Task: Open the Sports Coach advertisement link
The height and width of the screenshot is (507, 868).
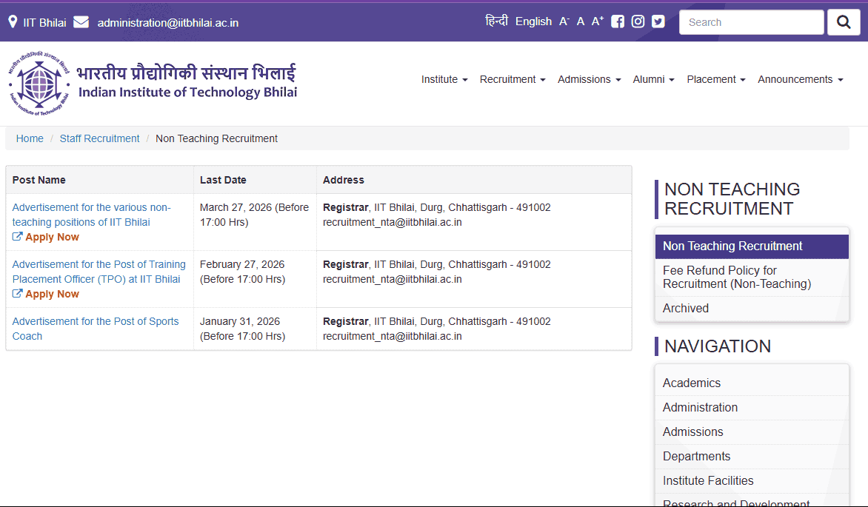Action: click(x=95, y=328)
